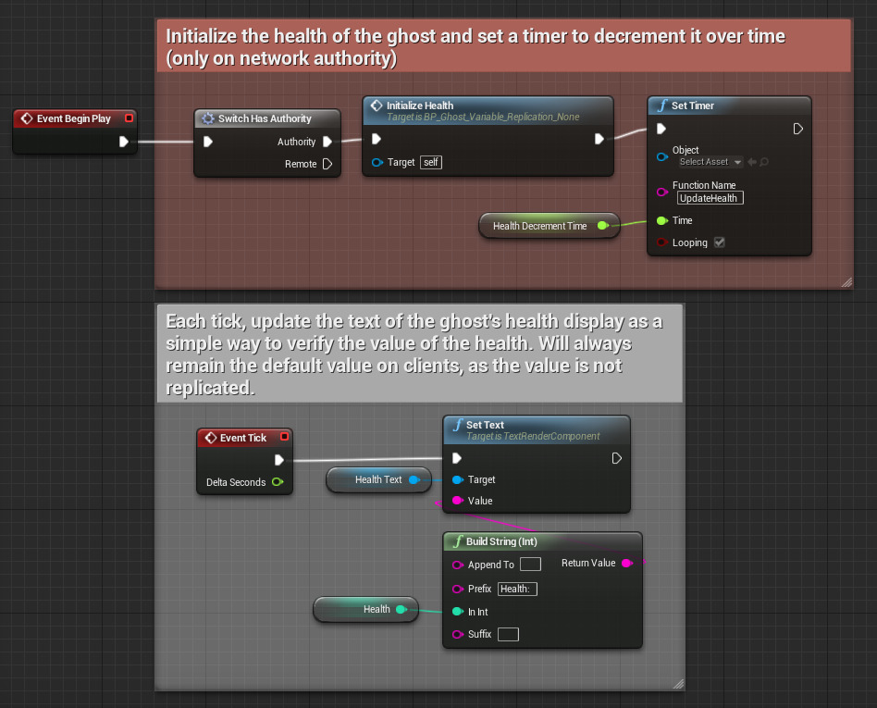Click the Return Value pin on Build String
Screen dimensions: 877x708
coord(626,563)
